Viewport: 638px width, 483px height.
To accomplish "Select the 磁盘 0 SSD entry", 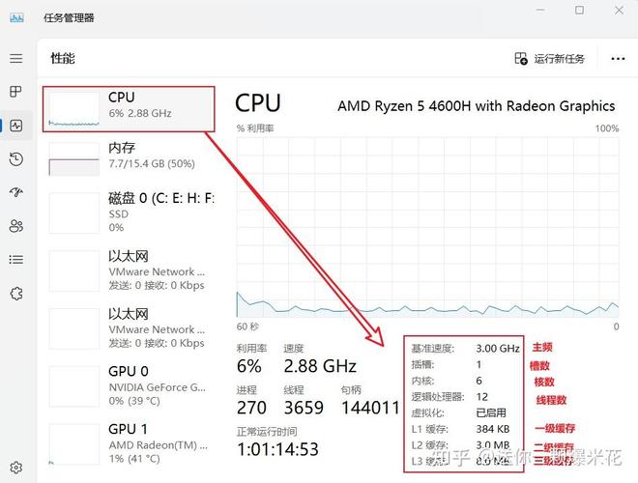I will (x=129, y=213).
